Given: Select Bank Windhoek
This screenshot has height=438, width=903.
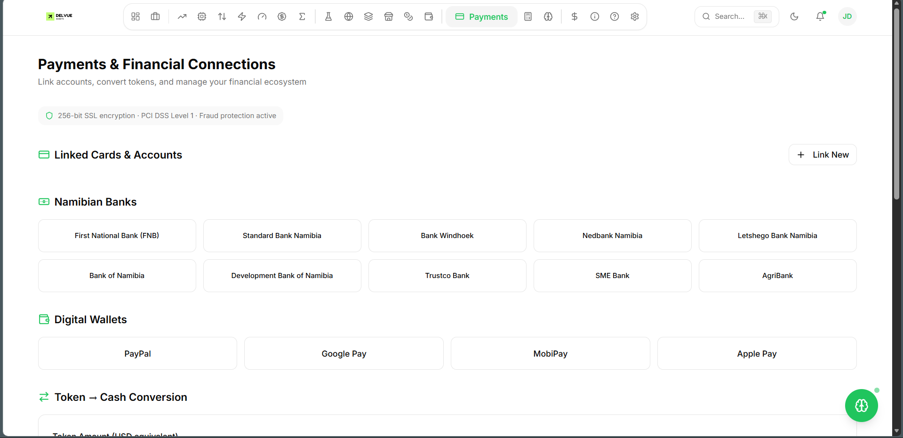Looking at the screenshot, I should [x=448, y=236].
